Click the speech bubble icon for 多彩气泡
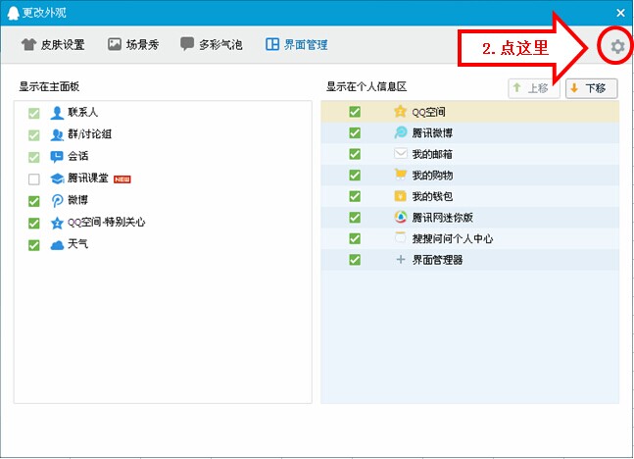The image size is (634, 459). pos(187,44)
